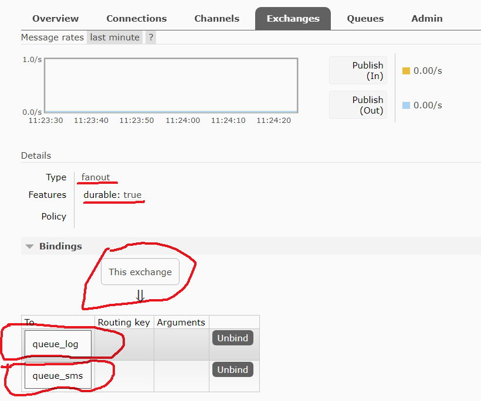The image size is (481, 401).
Task: Collapse the Bindings section triangle
Action: pyautogui.click(x=29, y=246)
